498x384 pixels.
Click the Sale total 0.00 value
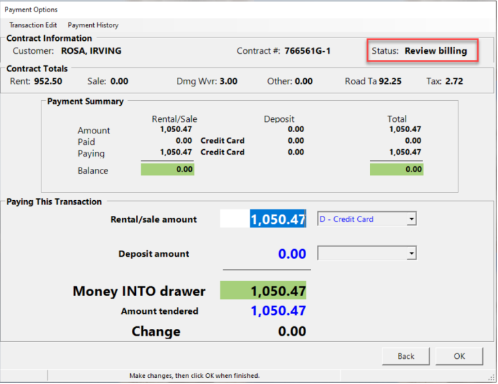(119, 82)
